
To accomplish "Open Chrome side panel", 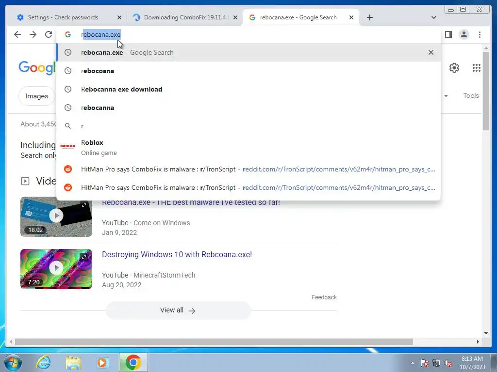I will (x=448, y=34).
